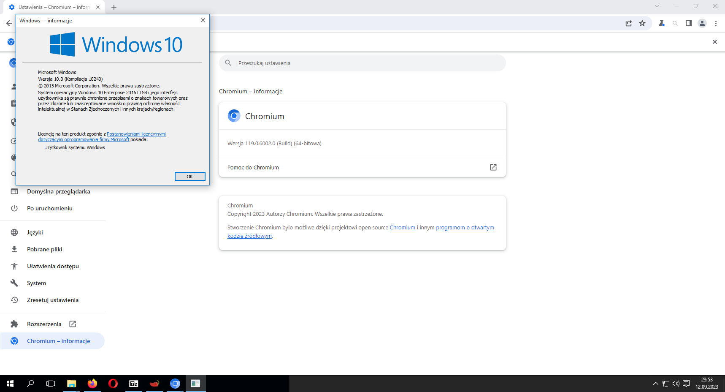
Task: Select Chromium – informacje sidebar item
Action: pyautogui.click(x=53, y=341)
